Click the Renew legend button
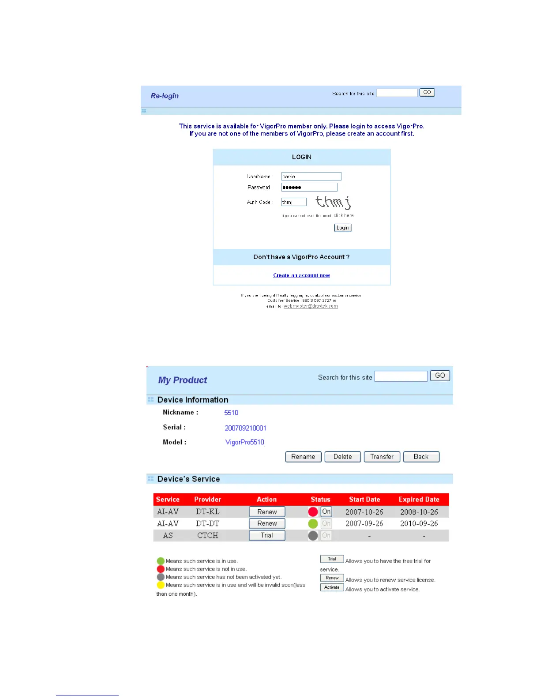540x699 pixels. (332, 578)
